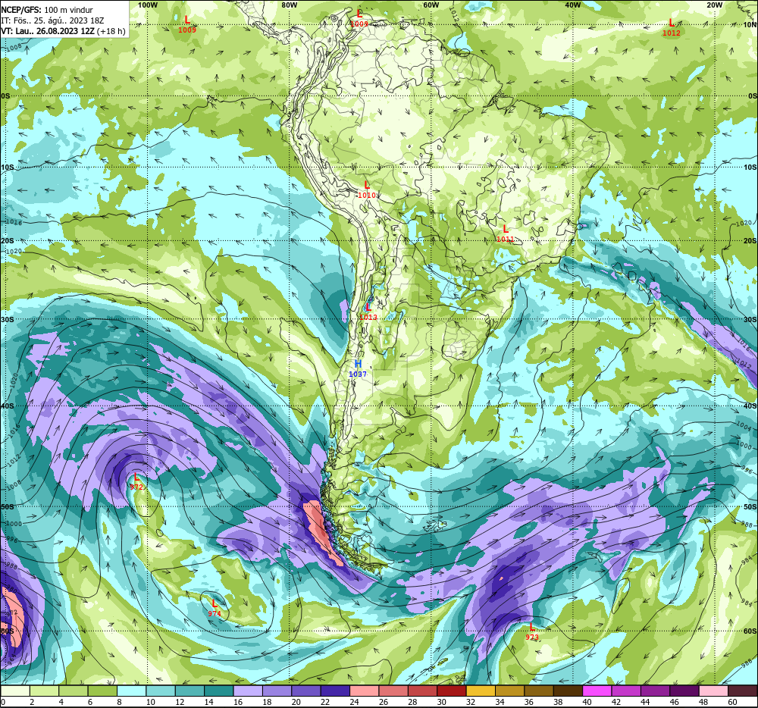This screenshot has height=708, width=758.
Task: Pick the dark indigo 22–24 legend swatch
Action: tap(336, 691)
